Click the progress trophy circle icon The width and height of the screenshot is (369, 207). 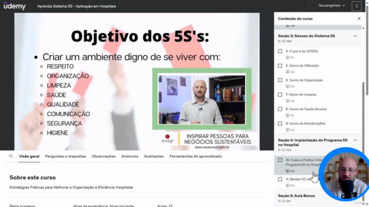pyautogui.click(x=312, y=5)
